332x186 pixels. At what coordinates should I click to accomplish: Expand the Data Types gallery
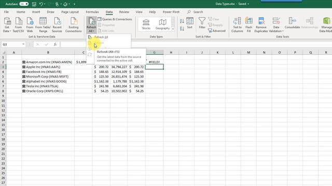click(x=173, y=29)
